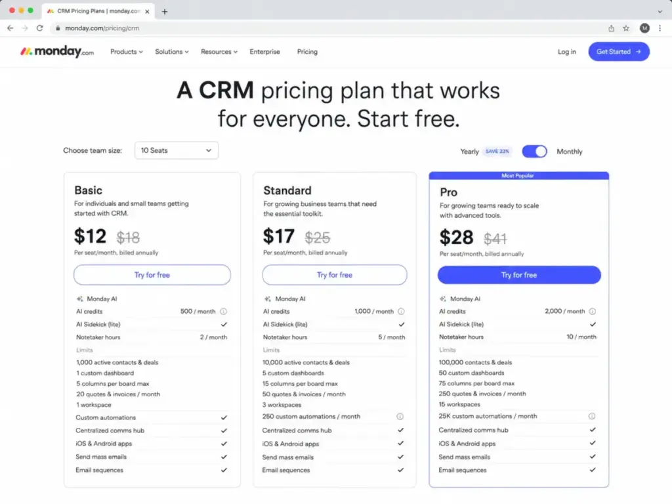The image size is (672, 504).
Task: Open tab search chevron in title bar
Action: (x=660, y=12)
